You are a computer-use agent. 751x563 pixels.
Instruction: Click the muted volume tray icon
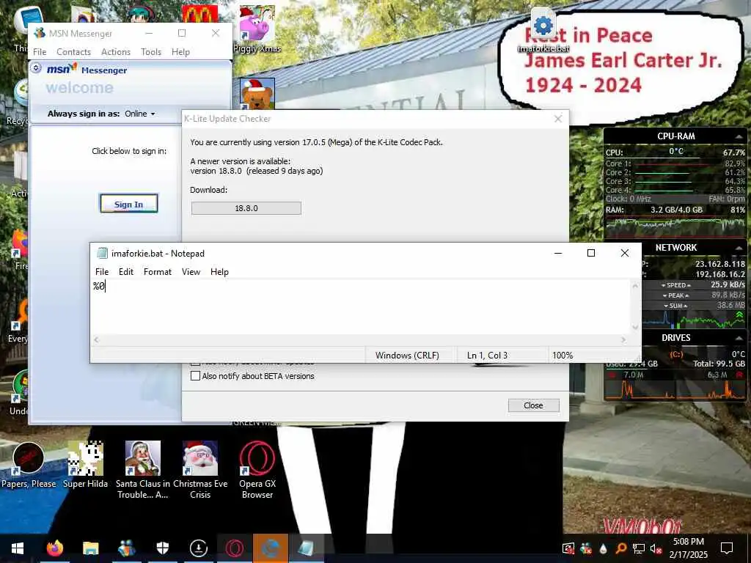click(x=656, y=548)
